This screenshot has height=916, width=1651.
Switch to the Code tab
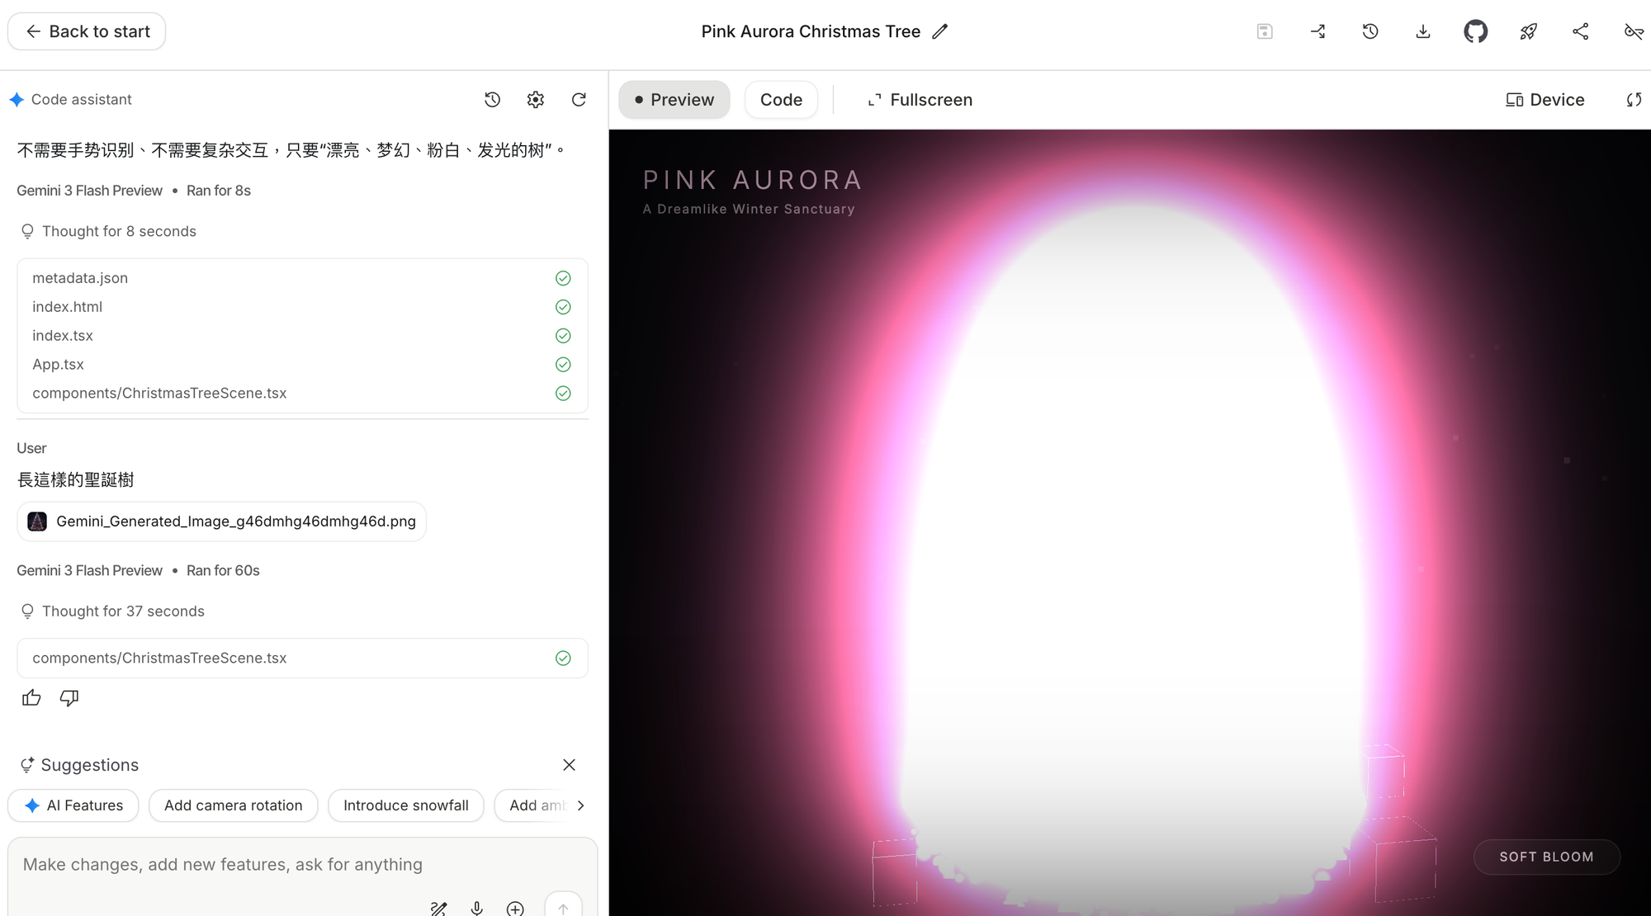(780, 100)
